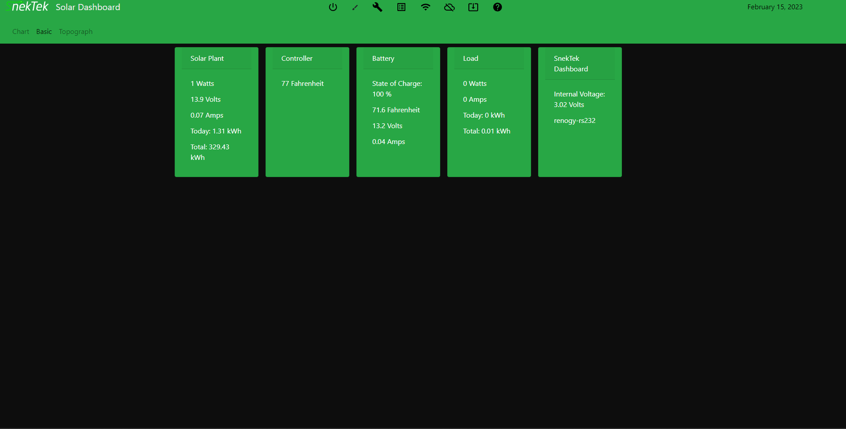Open the wrench settings icon

[x=377, y=7]
